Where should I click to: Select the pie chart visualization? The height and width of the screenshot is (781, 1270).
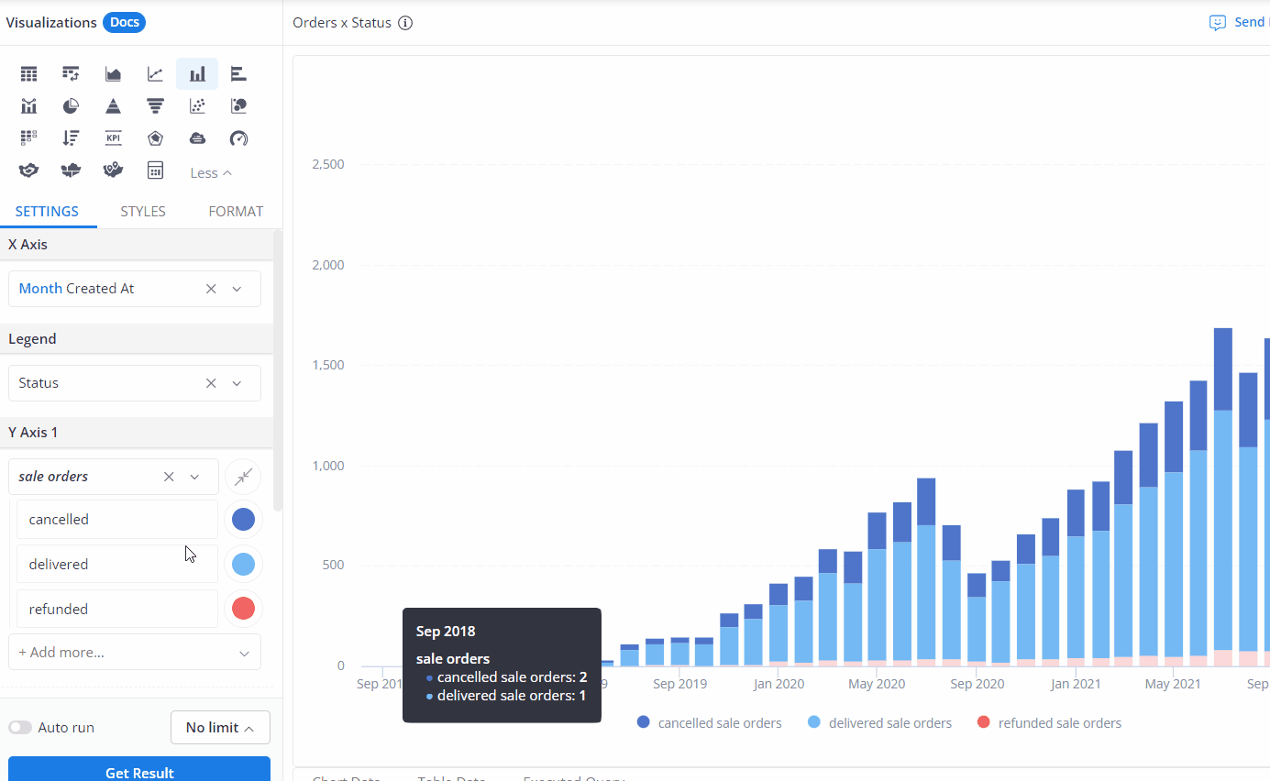coord(71,106)
